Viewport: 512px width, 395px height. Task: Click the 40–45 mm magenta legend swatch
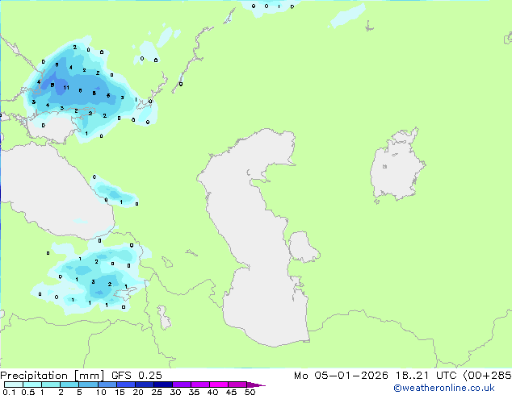(219, 385)
